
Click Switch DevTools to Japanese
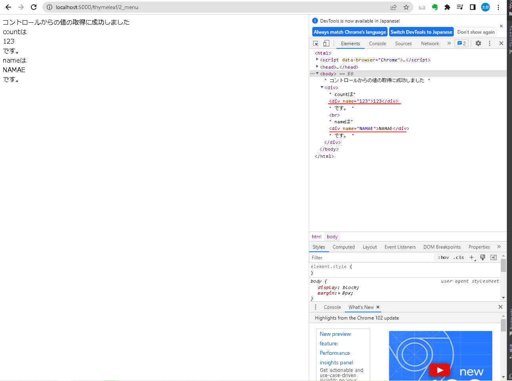coord(421,32)
